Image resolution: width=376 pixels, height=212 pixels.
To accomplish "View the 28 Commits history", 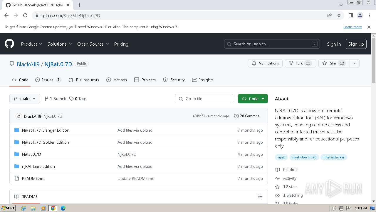I will pyautogui.click(x=247, y=116).
